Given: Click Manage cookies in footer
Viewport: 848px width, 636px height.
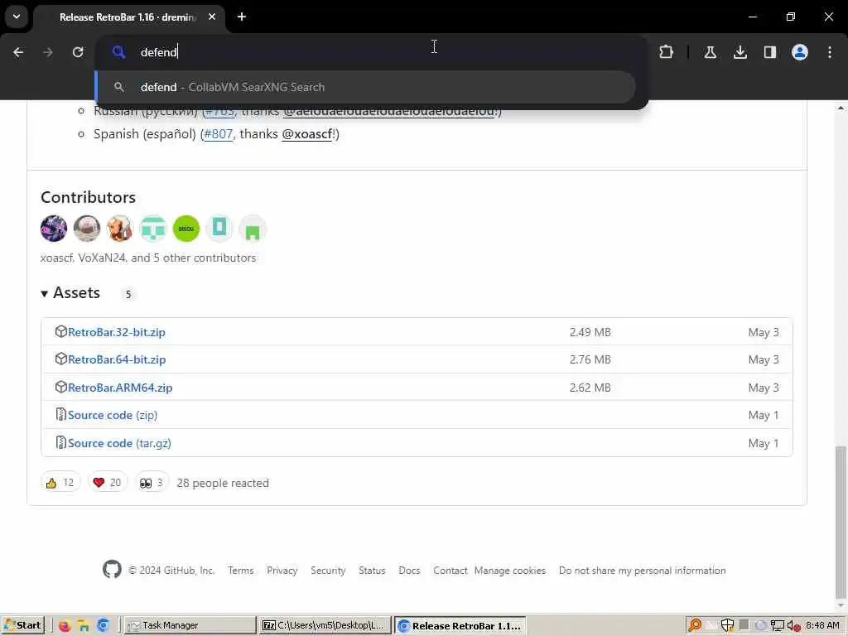Looking at the screenshot, I should pyautogui.click(x=510, y=571).
